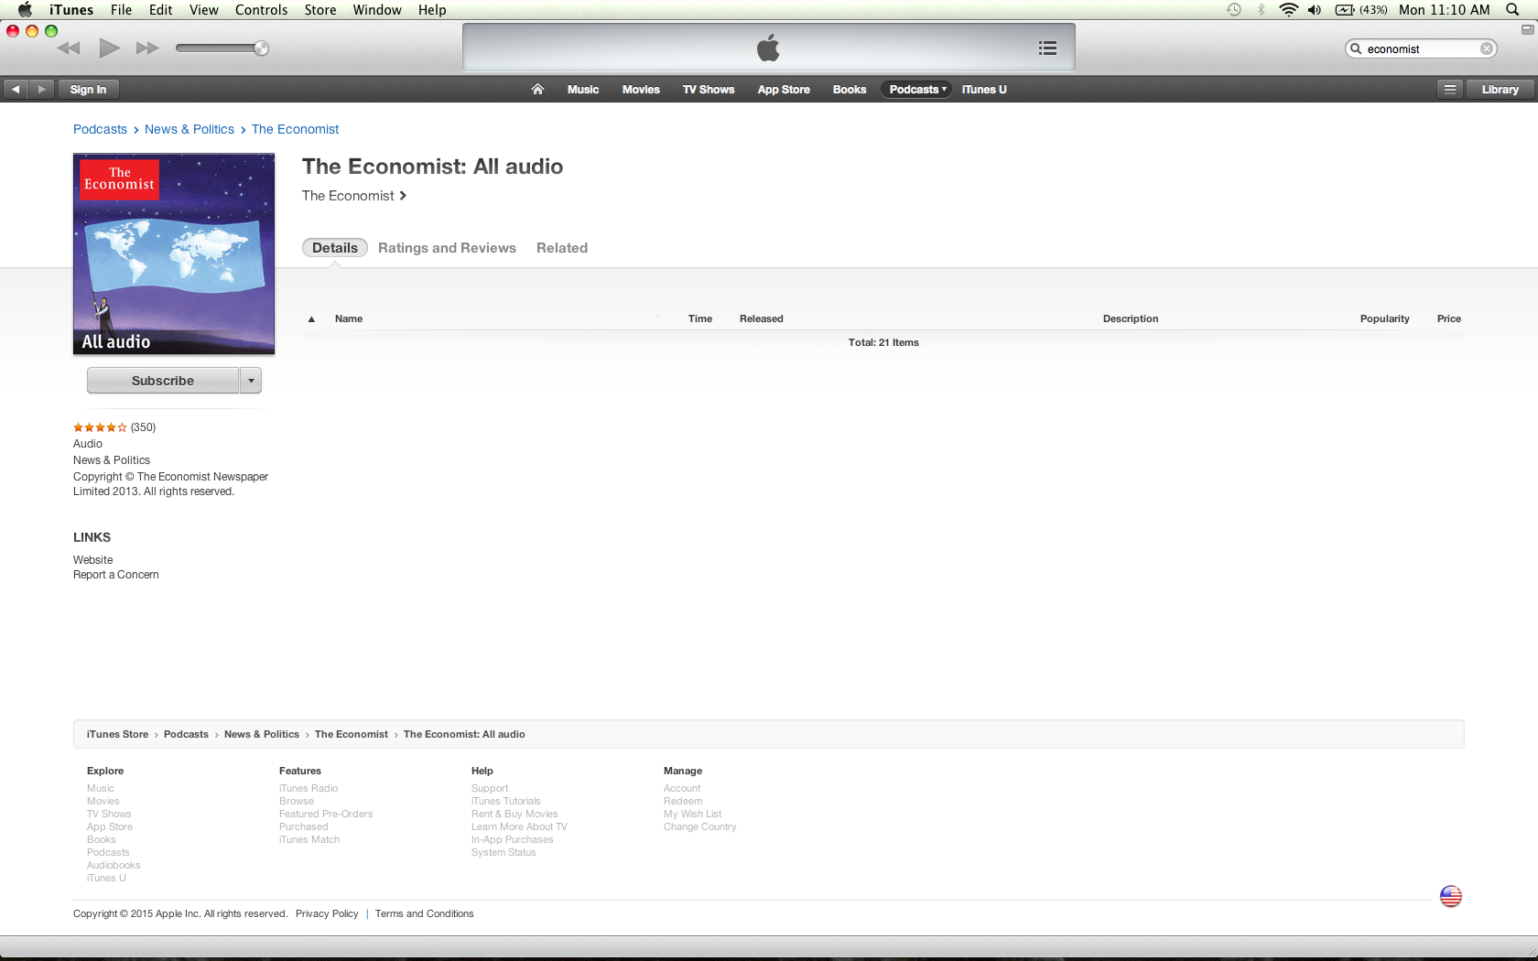The width and height of the screenshot is (1538, 961).
Task: Open the Apple menu
Action: (25, 10)
